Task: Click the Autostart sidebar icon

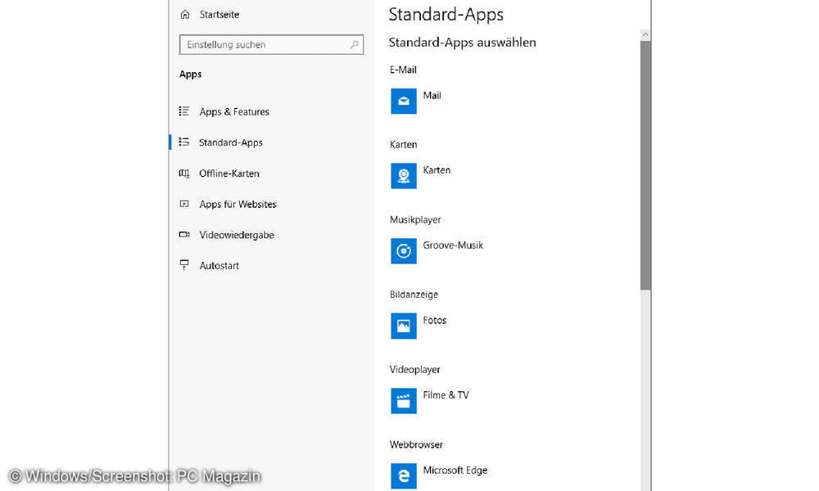Action: (184, 265)
